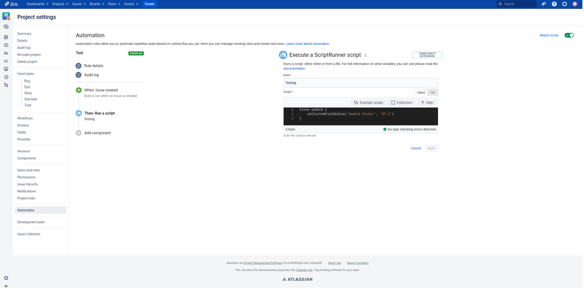Toggle the rule enabled switch
The image size is (584, 288).
[x=569, y=36]
